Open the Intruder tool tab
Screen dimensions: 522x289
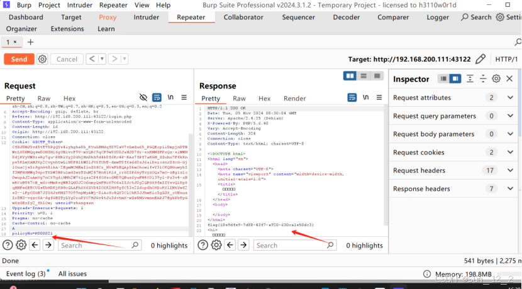point(146,18)
